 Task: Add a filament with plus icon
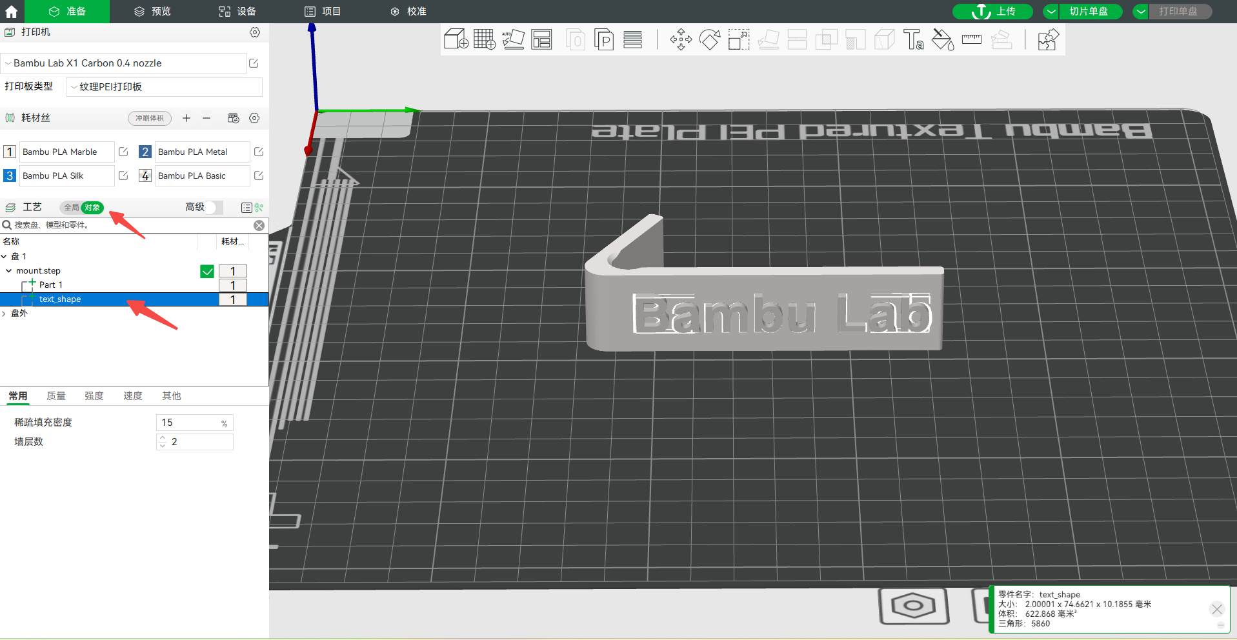(x=186, y=118)
